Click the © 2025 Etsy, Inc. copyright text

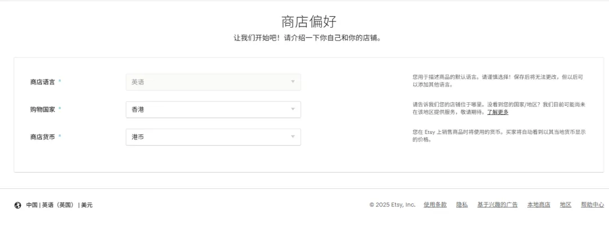[x=392, y=205]
